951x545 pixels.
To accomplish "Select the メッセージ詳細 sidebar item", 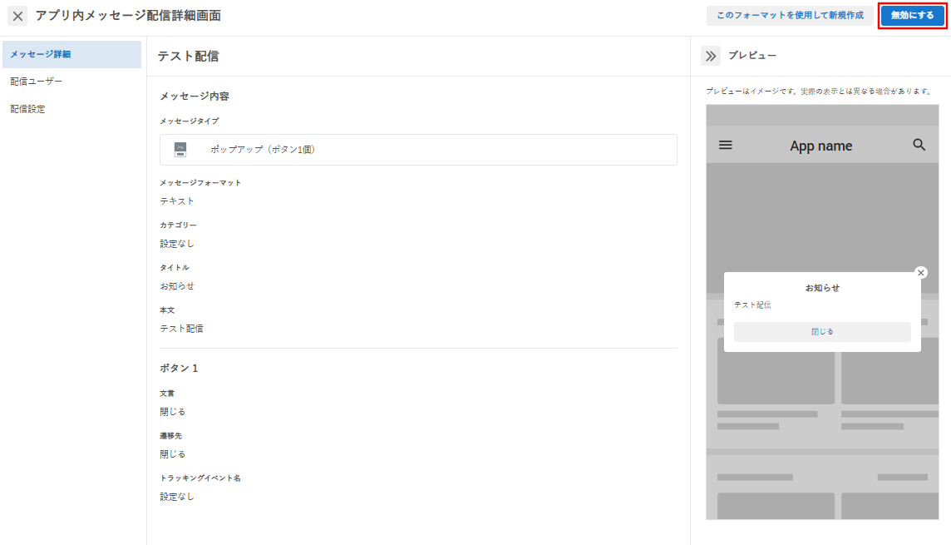I will pyautogui.click(x=71, y=54).
